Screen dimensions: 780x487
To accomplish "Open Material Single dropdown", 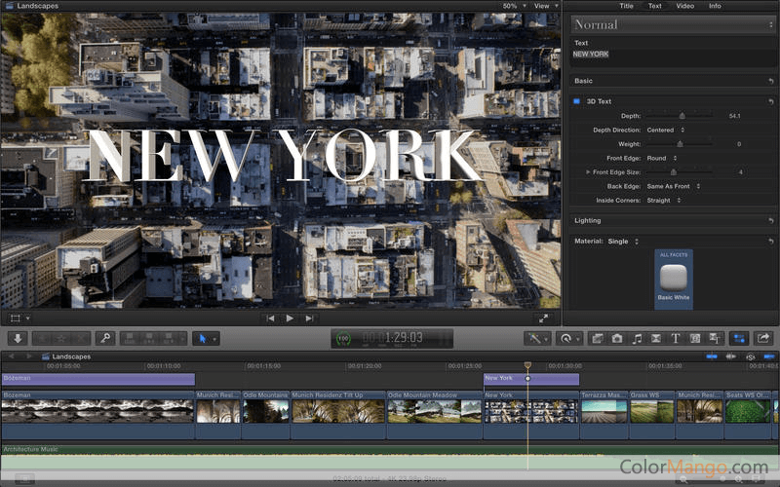I will pyautogui.click(x=623, y=242).
